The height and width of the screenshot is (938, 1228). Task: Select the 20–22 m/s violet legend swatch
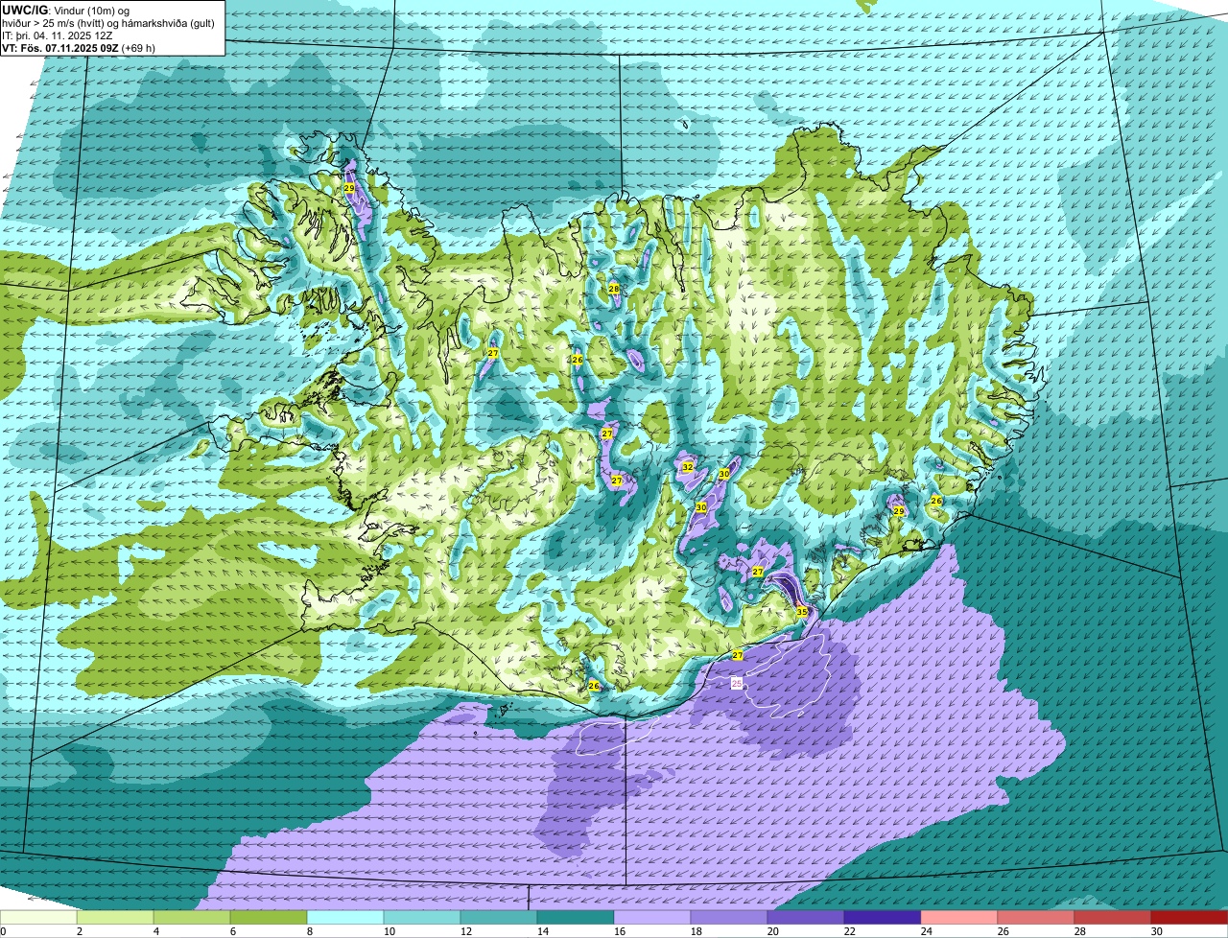tap(806, 917)
